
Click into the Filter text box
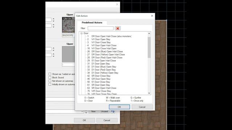[100, 28]
